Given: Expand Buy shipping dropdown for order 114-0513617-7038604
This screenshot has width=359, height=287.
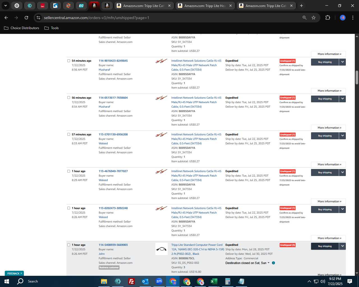Looking at the screenshot, I should point(342,99).
